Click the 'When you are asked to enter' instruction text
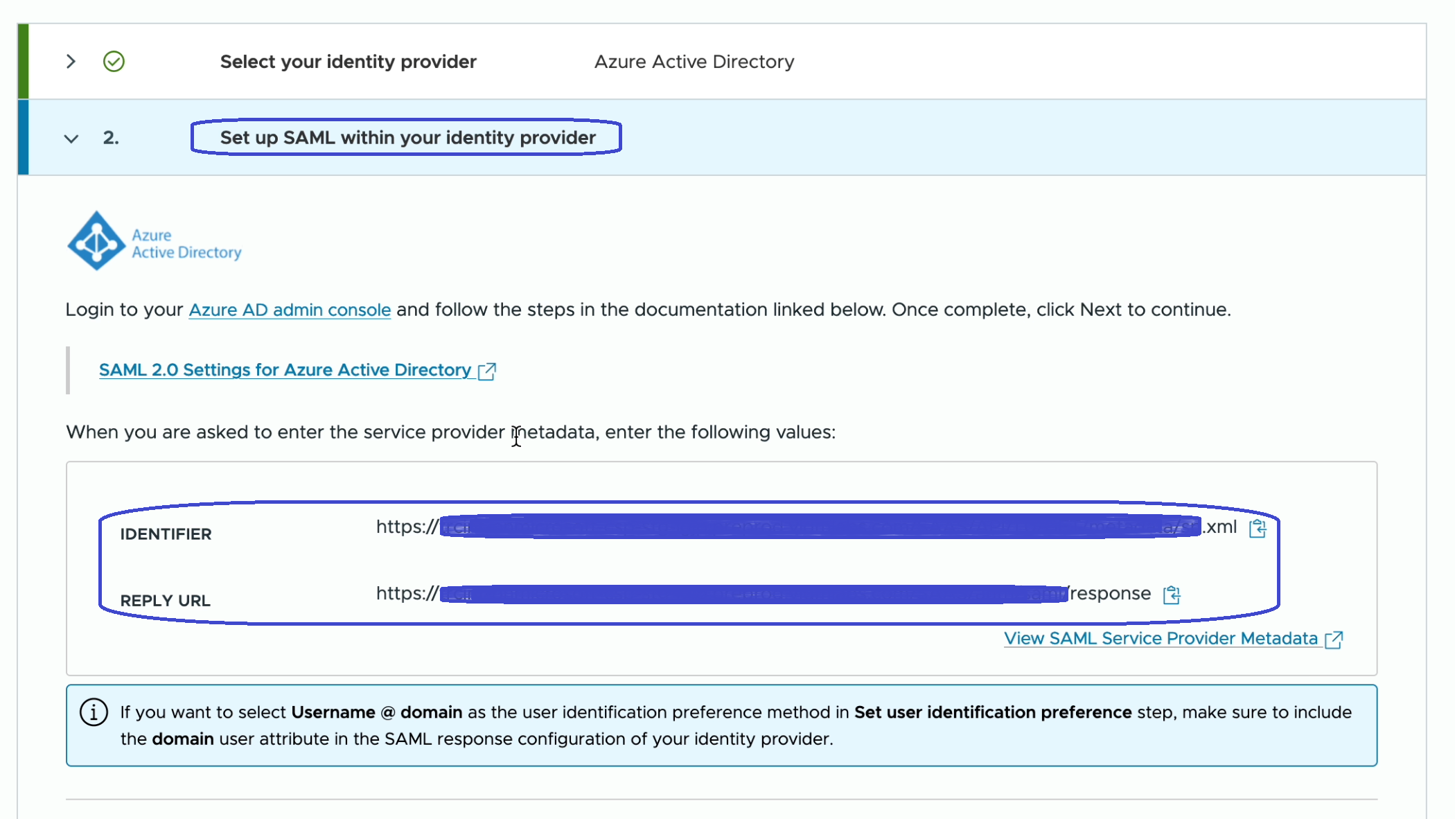The width and height of the screenshot is (1455, 819). pos(450,432)
